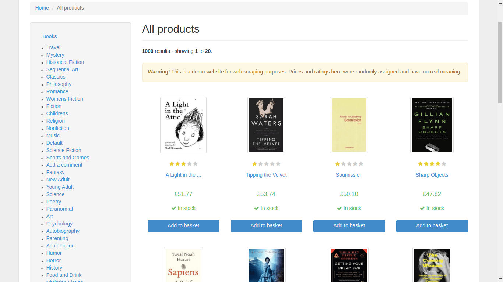Select the Parenting category
The image size is (503, 282).
pos(57,238)
